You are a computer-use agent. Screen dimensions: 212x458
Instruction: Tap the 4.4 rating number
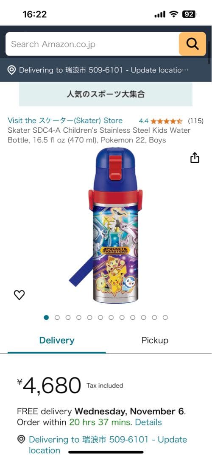point(144,121)
